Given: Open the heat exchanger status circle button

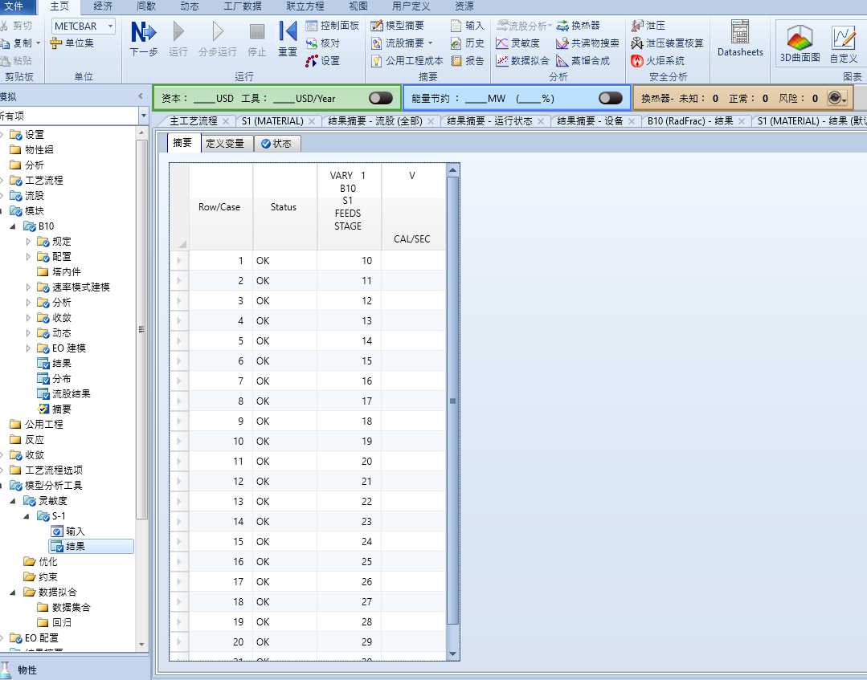Looking at the screenshot, I should point(838,98).
